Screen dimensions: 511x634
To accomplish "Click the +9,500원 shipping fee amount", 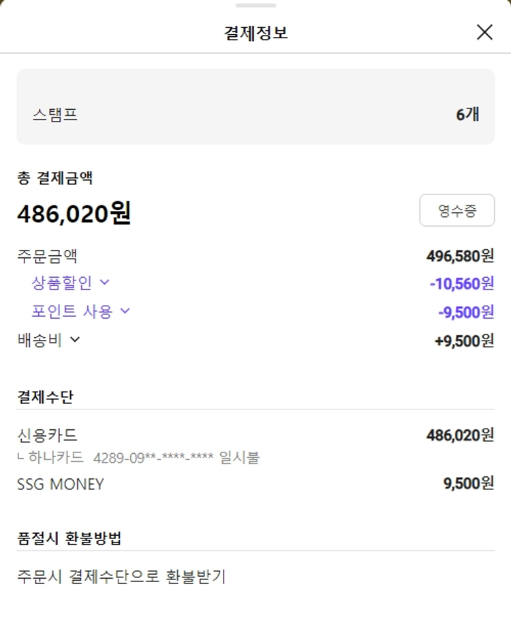I will coord(464,341).
